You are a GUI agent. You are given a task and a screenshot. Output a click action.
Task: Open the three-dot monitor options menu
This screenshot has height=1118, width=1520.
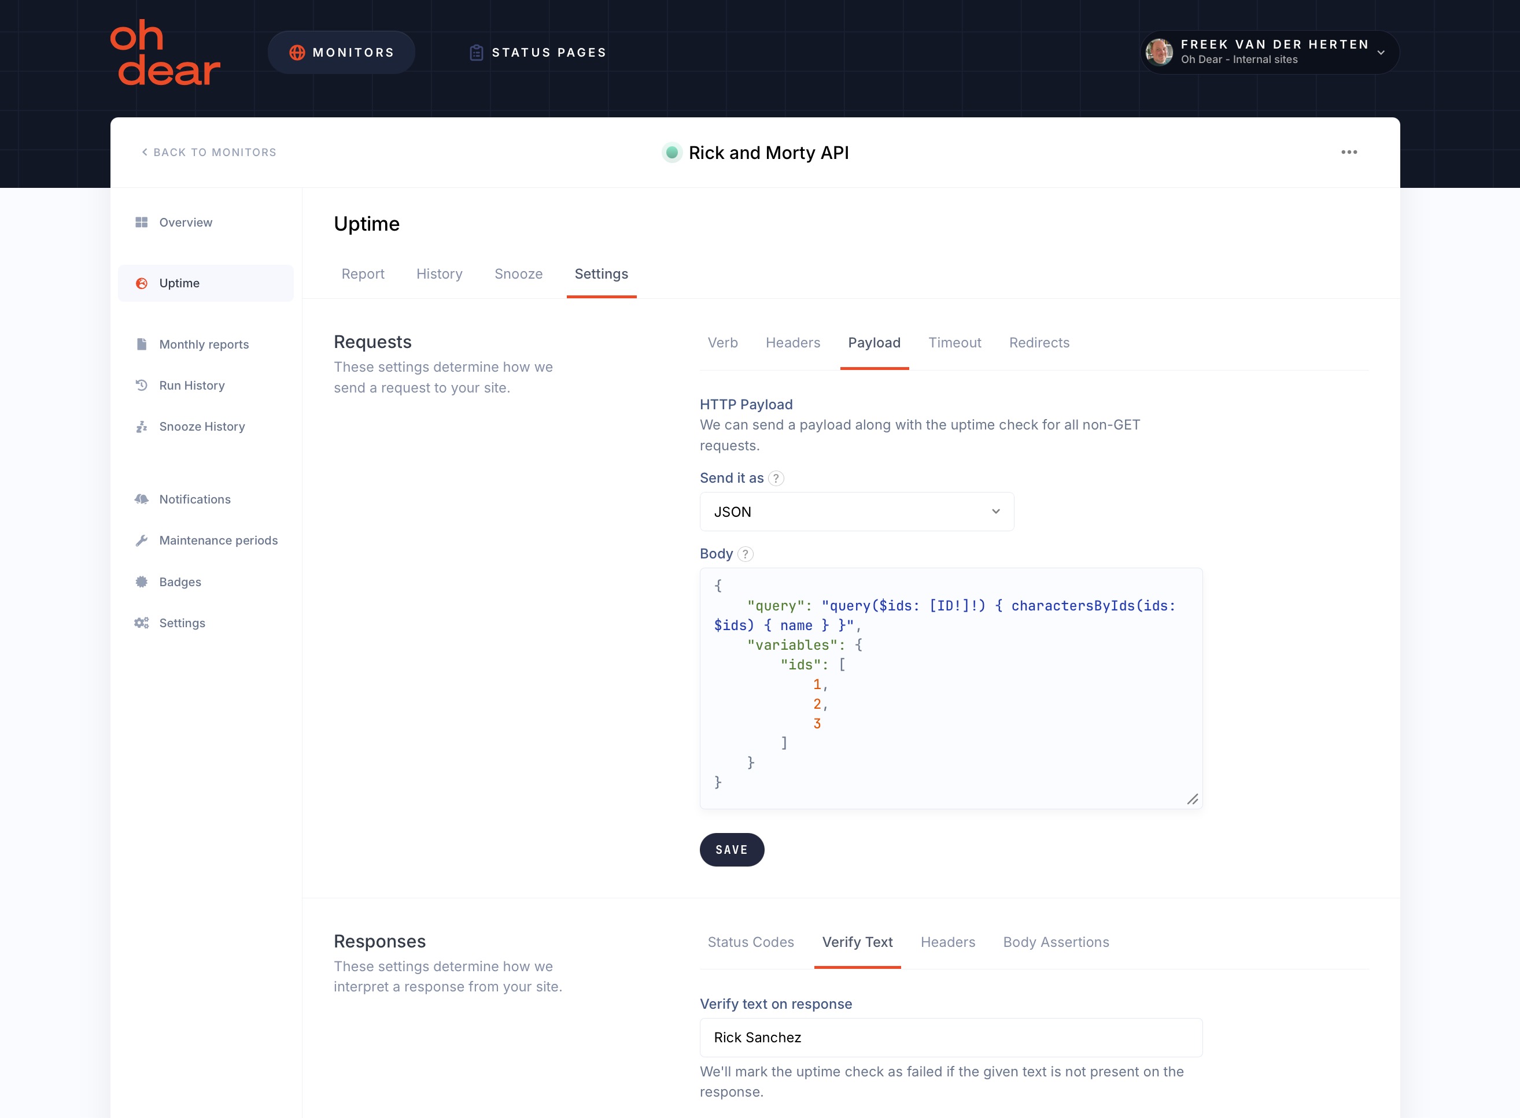(1349, 152)
